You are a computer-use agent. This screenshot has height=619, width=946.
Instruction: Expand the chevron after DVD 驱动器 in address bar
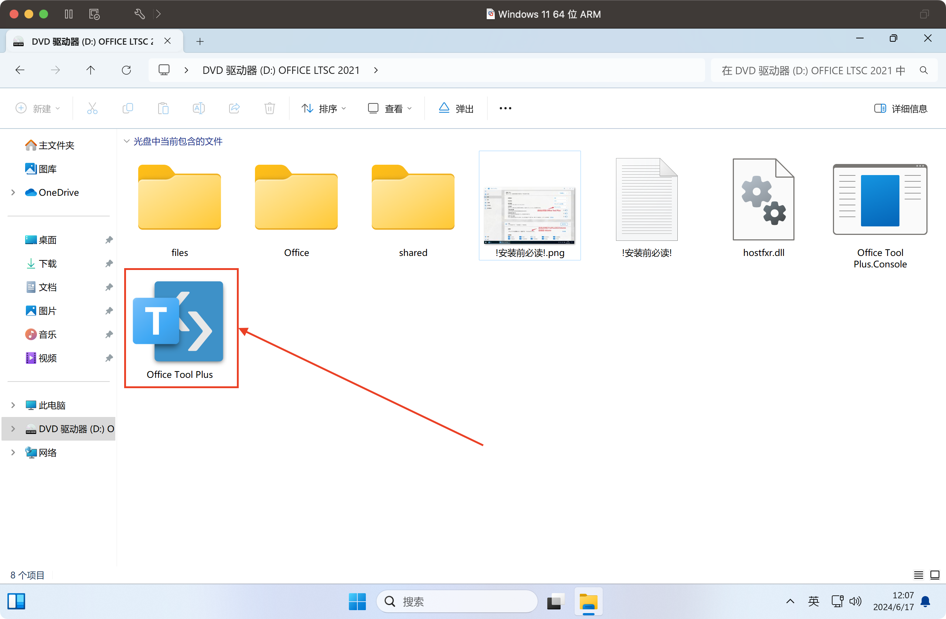[x=375, y=70]
